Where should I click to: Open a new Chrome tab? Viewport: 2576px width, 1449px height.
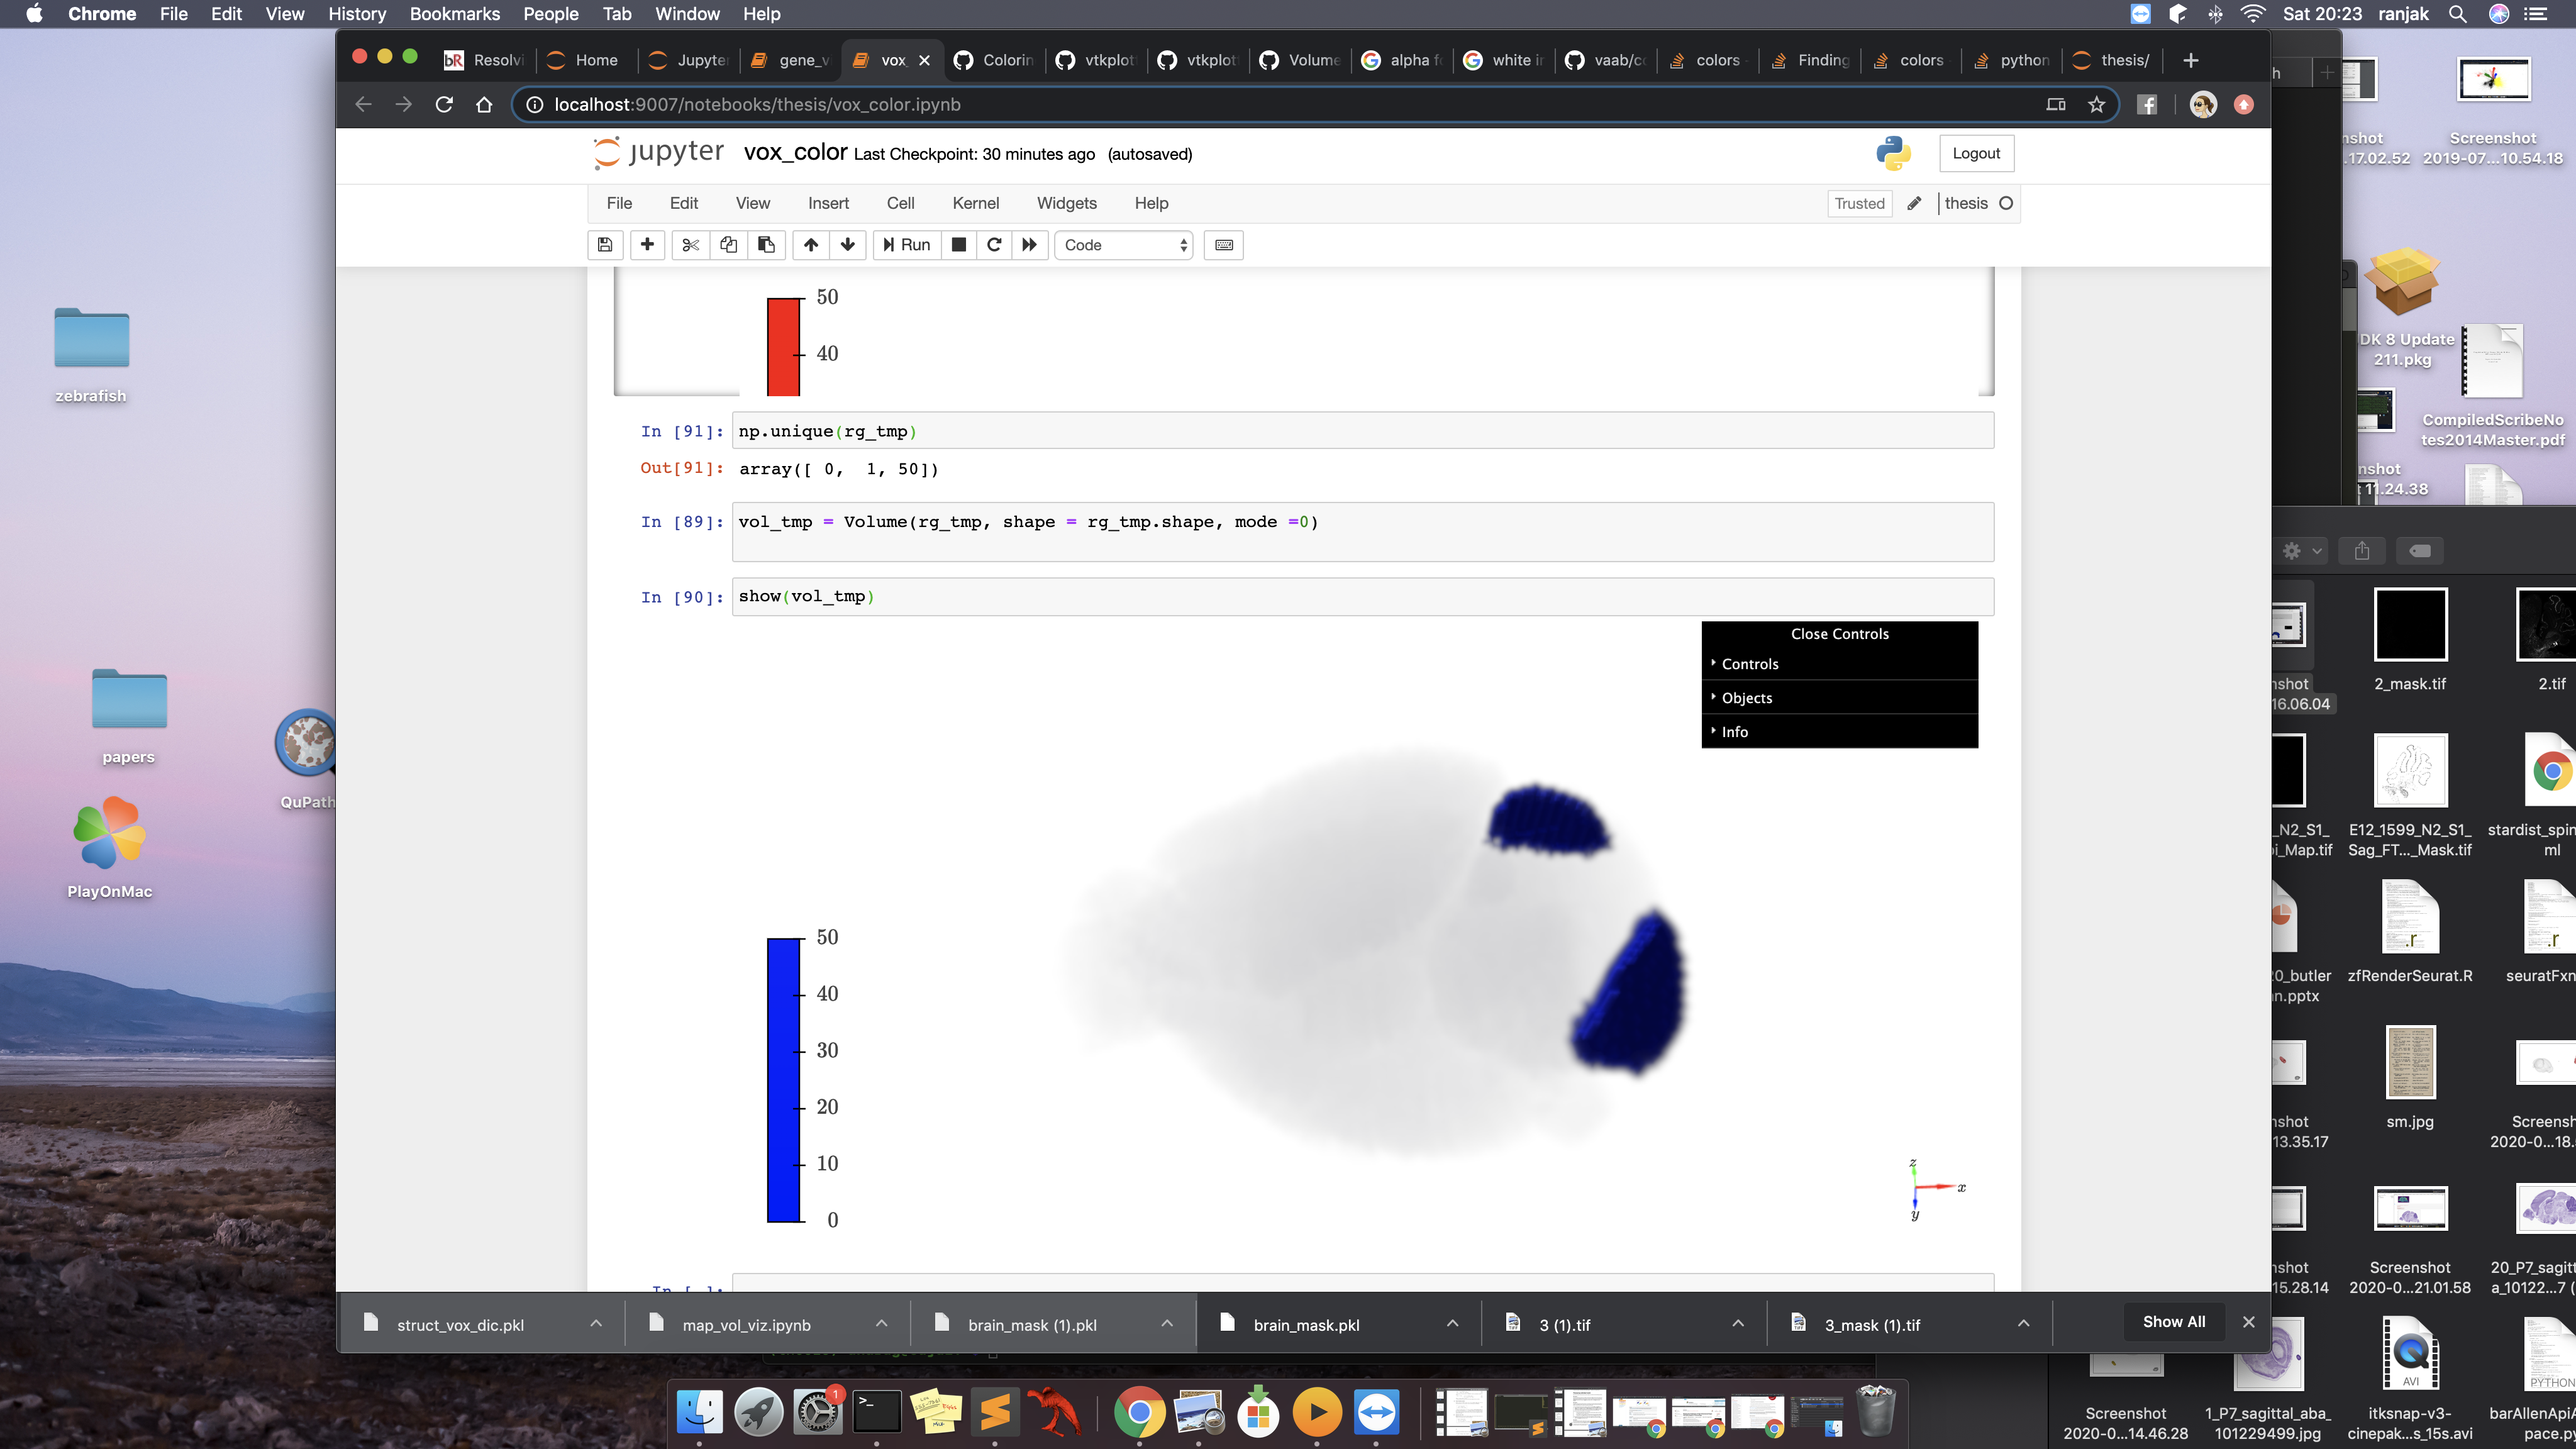tap(2190, 60)
